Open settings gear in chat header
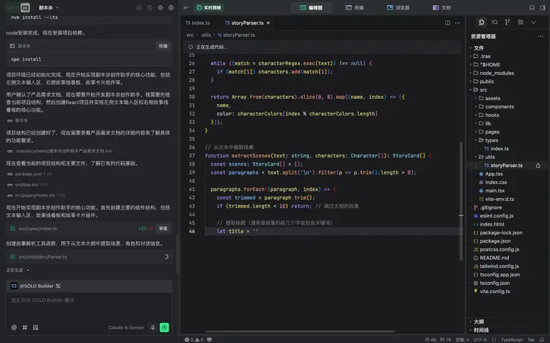The width and height of the screenshot is (550, 343). pyautogui.click(x=160, y=7)
